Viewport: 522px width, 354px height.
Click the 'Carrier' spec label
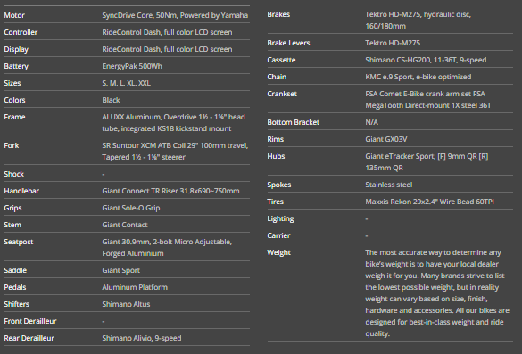coord(278,236)
